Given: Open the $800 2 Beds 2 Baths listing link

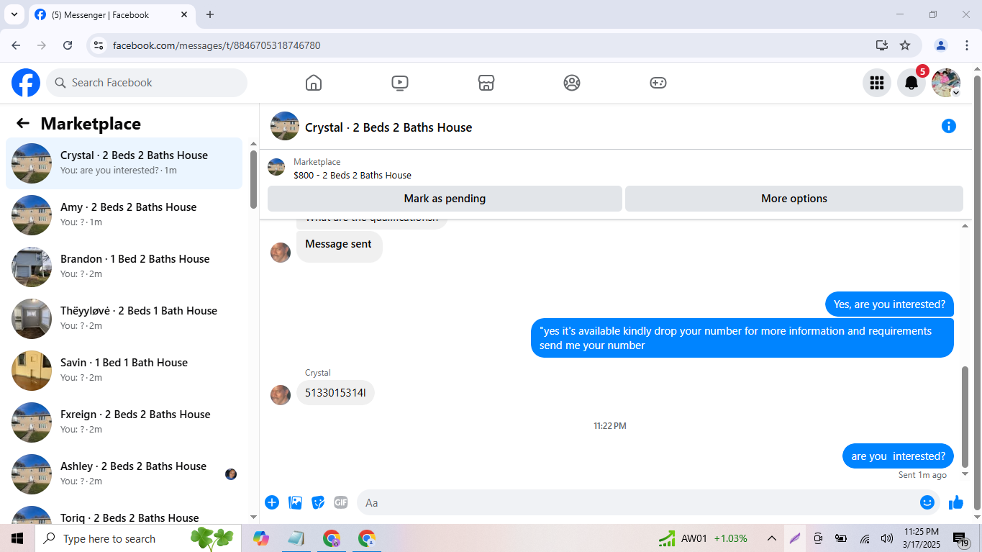Looking at the screenshot, I should pos(353,175).
